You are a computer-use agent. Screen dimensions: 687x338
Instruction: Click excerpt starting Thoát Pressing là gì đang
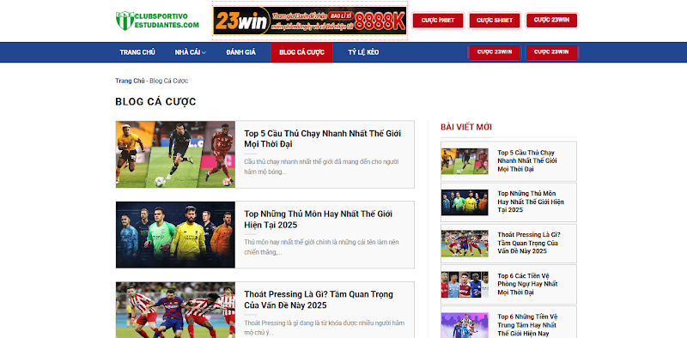(x=325, y=328)
